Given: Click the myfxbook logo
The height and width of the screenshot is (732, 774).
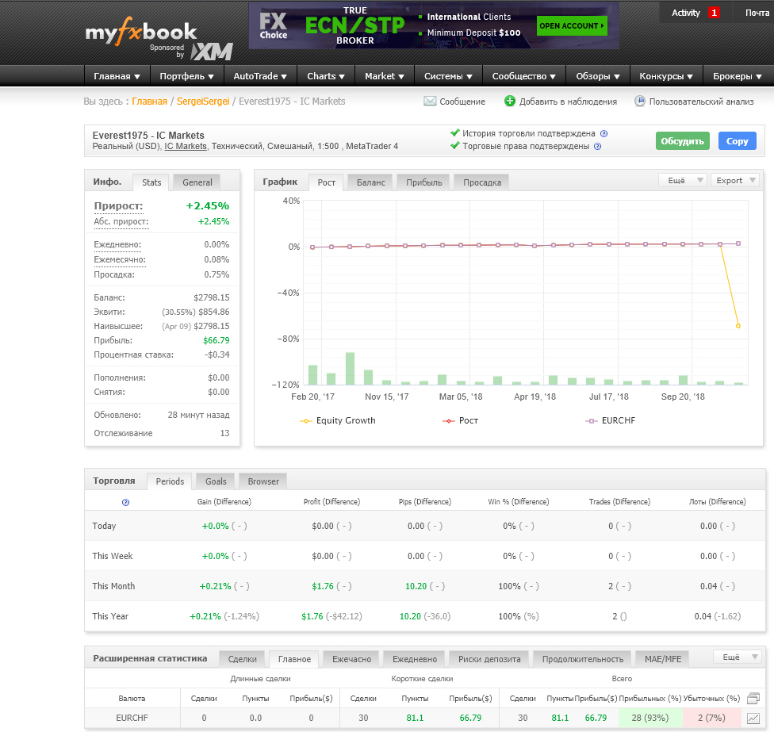Looking at the screenshot, I should [140, 32].
